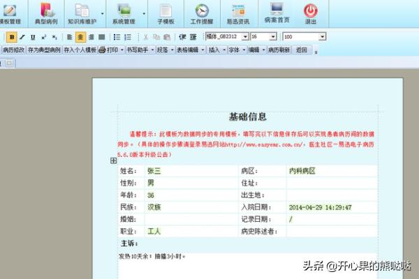Click the 存为典型病例 button
Image resolution: width=419 pixels, height=279 pixels.
[x=44, y=50]
